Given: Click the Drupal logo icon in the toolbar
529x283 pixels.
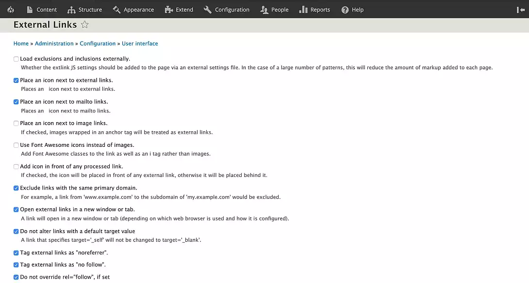Looking at the screenshot, I should tap(10, 9).
